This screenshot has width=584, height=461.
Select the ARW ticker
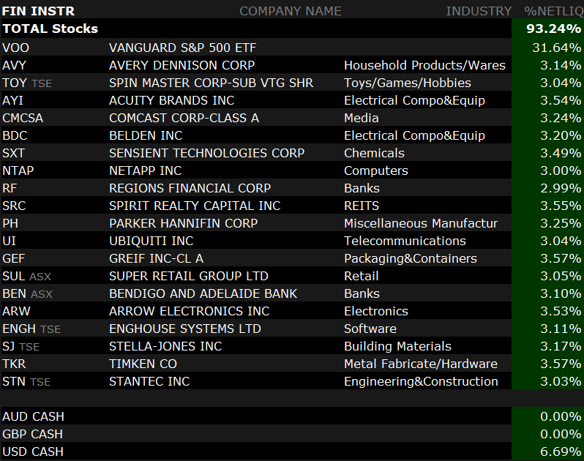tap(16, 311)
